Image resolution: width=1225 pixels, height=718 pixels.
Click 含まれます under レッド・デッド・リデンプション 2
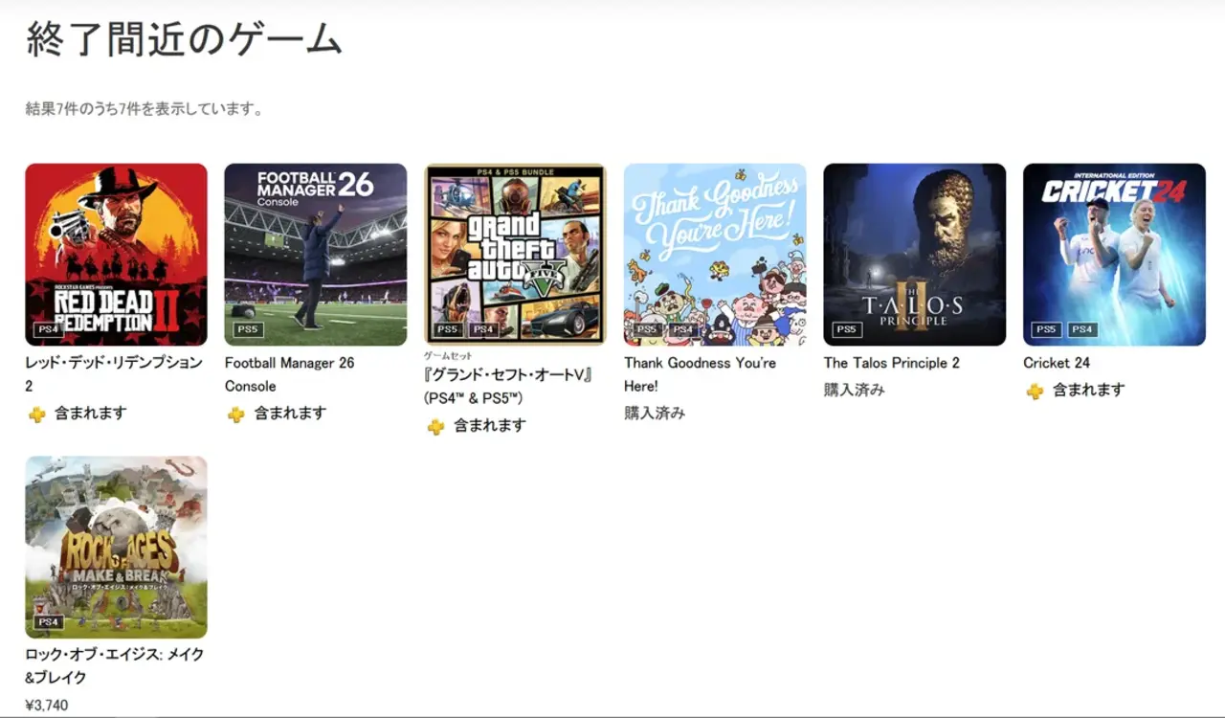91,414
